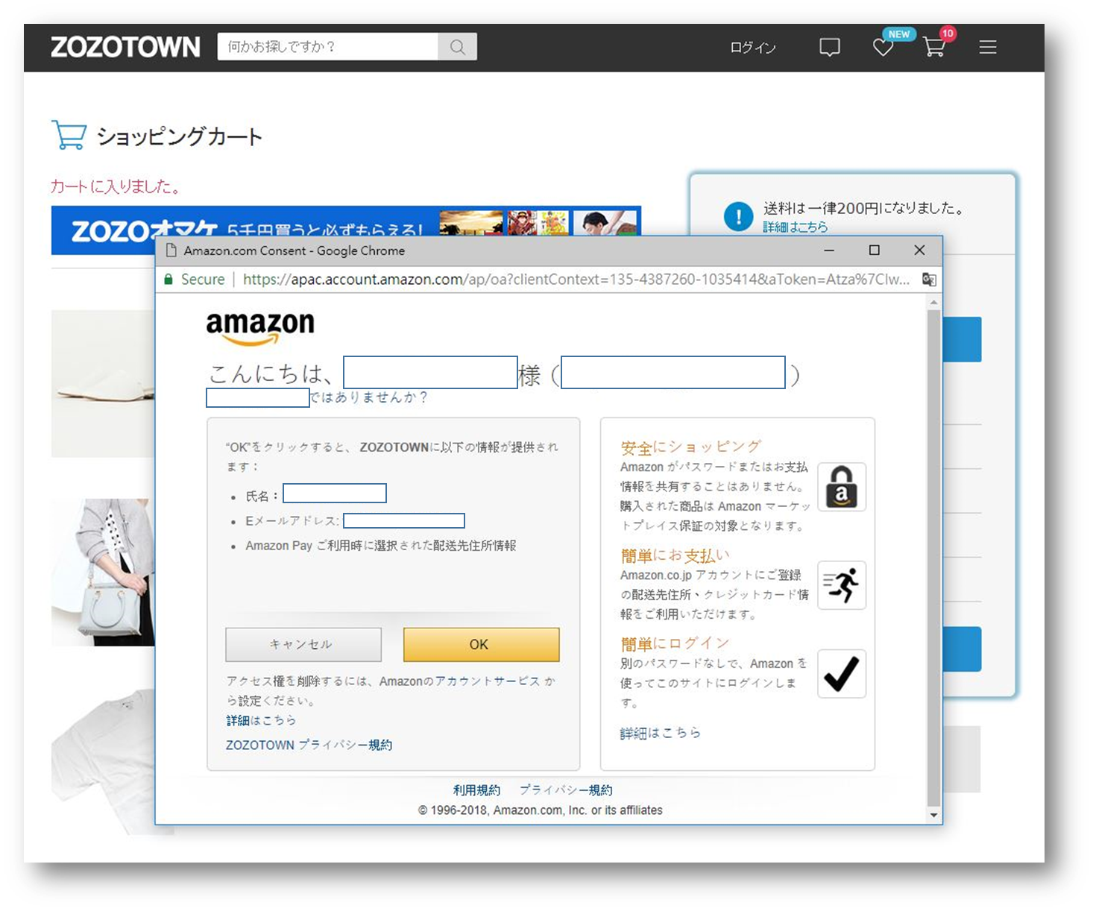
Task: Click the ログイン link in header
Action: (x=752, y=48)
